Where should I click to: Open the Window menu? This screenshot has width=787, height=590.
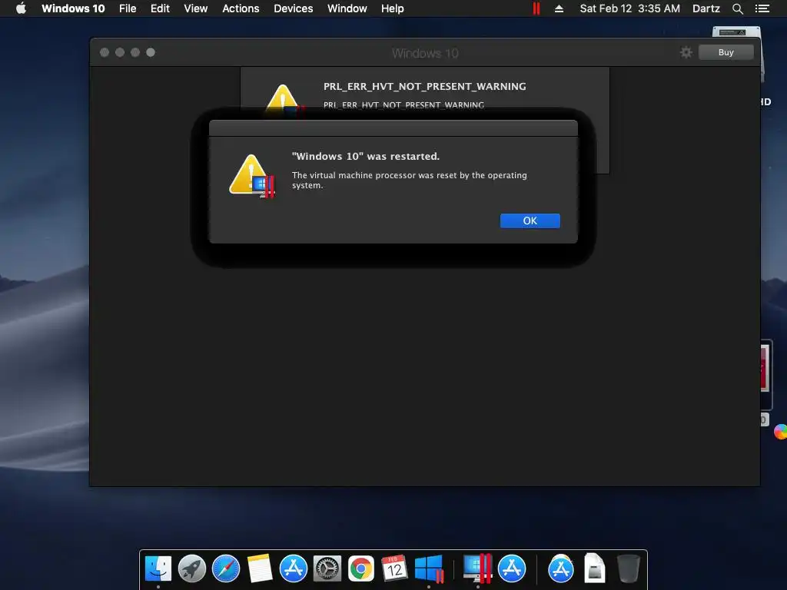tap(347, 8)
